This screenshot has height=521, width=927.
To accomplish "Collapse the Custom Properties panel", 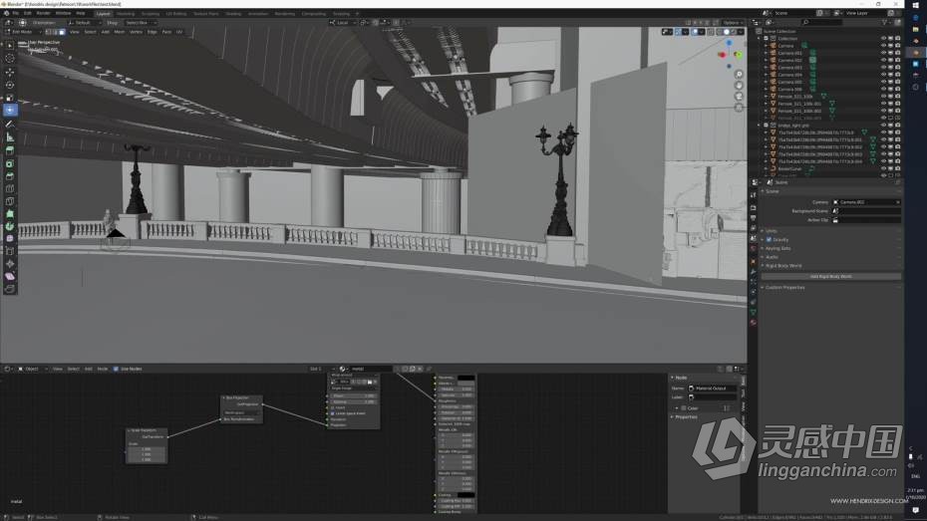I will [785, 288].
